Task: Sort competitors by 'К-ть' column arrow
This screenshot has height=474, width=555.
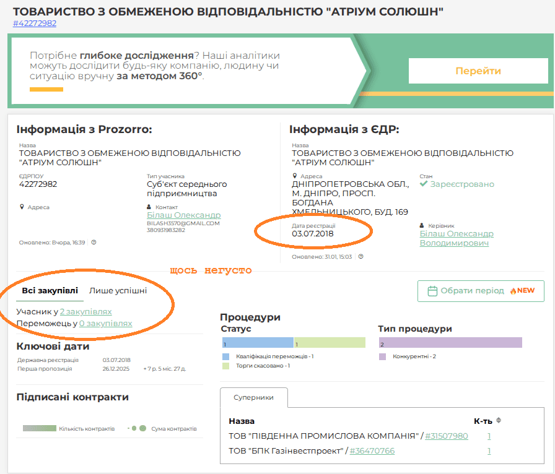Action: coord(499,421)
